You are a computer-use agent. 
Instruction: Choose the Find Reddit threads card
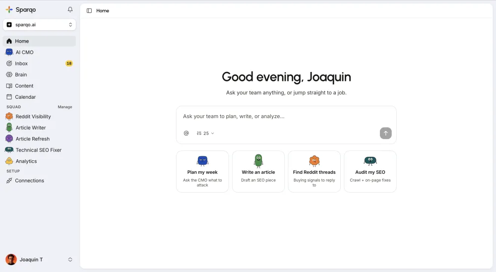click(x=314, y=171)
